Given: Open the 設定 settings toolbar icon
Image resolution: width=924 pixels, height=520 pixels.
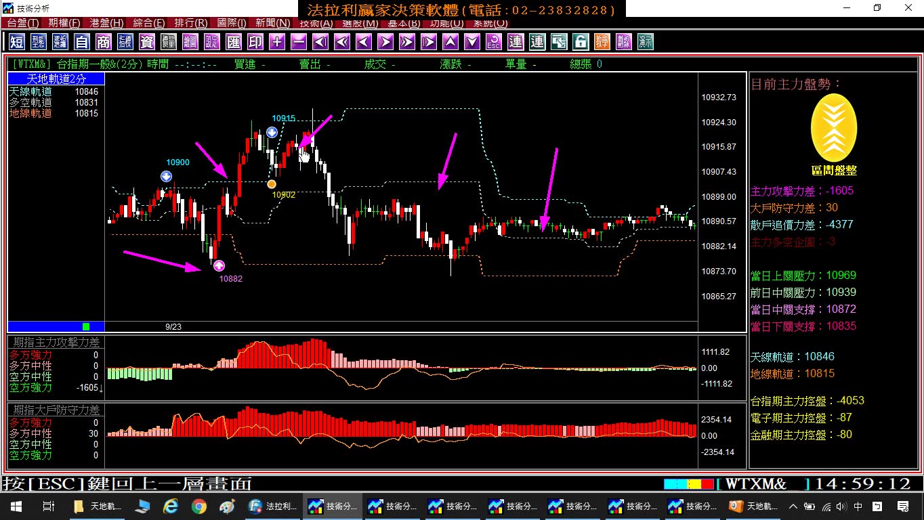Looking at the screenshot, I should coord(212,41).
